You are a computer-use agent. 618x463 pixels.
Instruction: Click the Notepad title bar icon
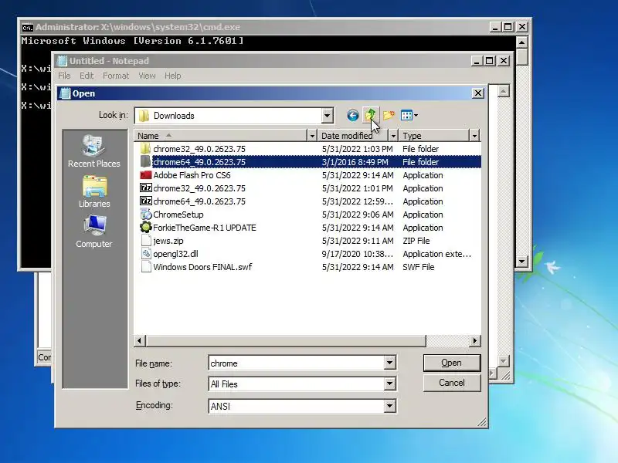62,61
